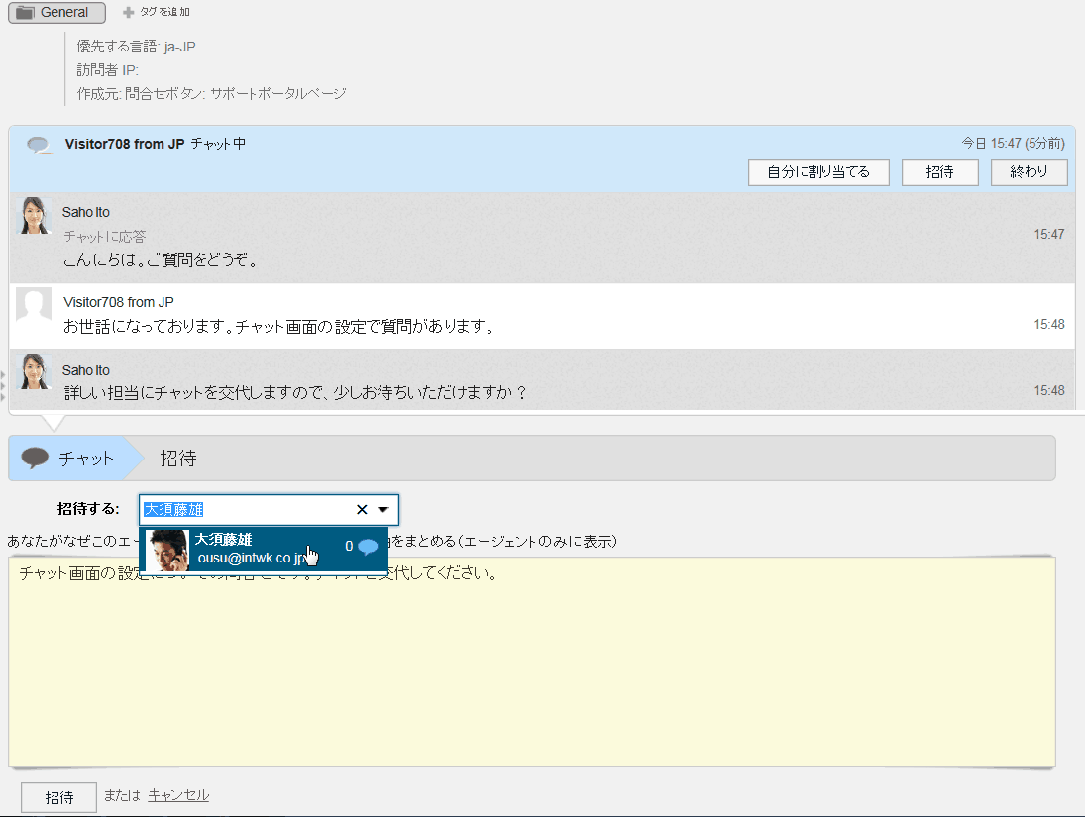Click inside the yellow agent note textarea
This screenshot has width=1085, height=817.
[x=531, y=663]
